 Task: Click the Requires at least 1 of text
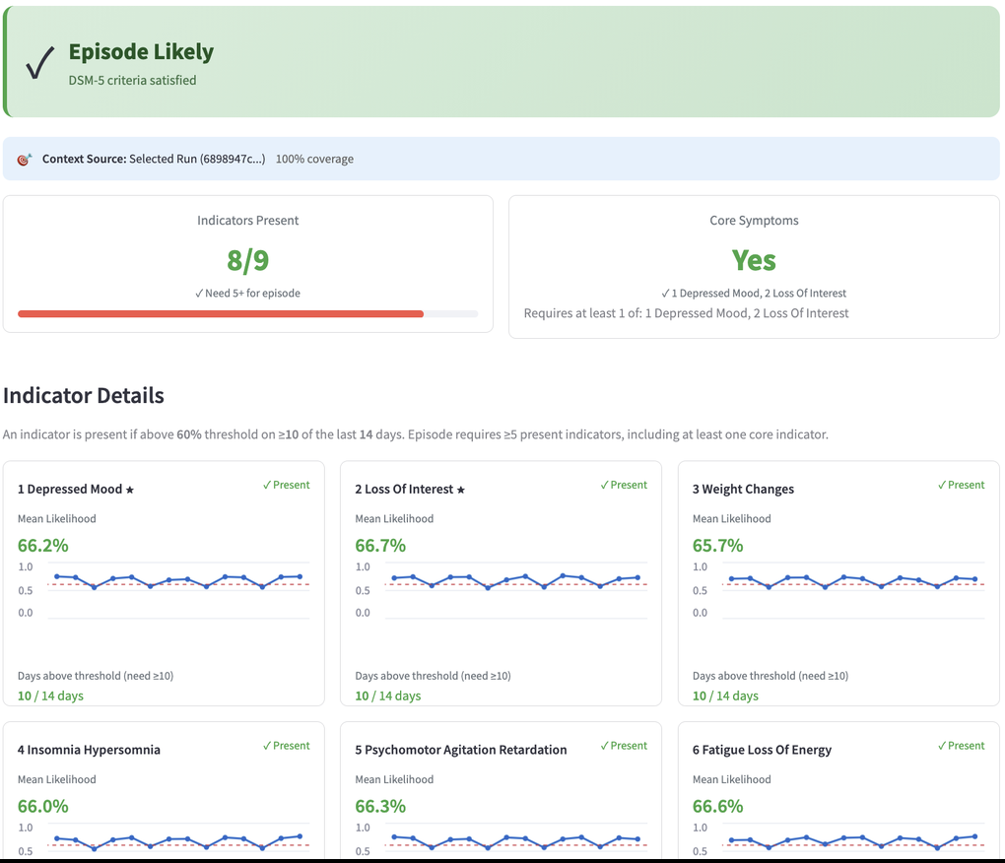pos(687,313)
